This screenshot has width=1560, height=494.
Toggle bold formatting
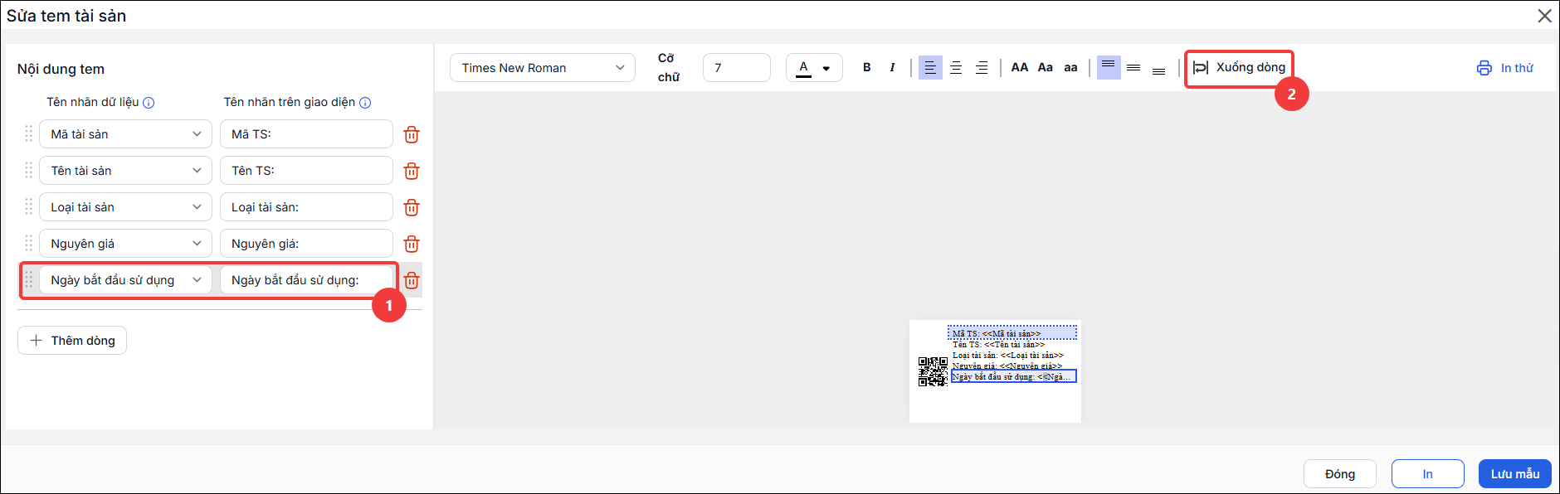tap(867, 67)
